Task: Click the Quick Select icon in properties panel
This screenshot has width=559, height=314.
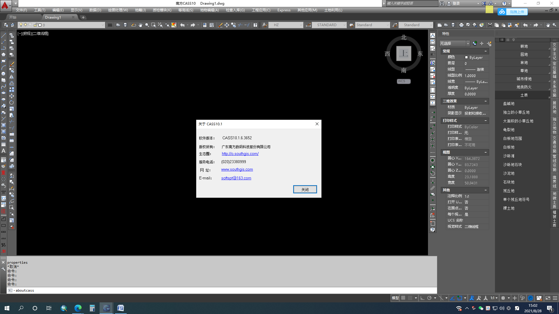Action: click(x=489, y=44)
